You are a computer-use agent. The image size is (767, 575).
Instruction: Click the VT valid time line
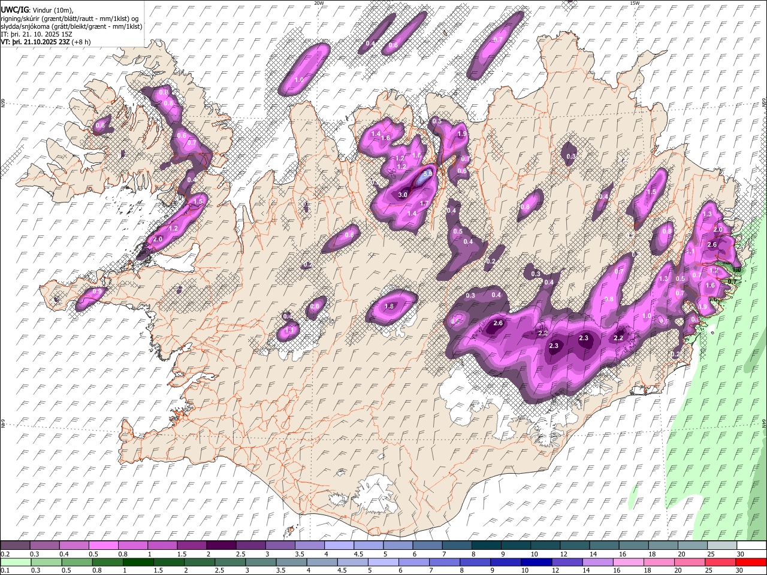[x=46, y=42]
